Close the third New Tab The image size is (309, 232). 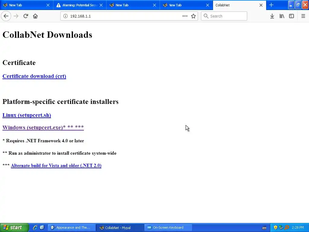click(x=154, y=5)
